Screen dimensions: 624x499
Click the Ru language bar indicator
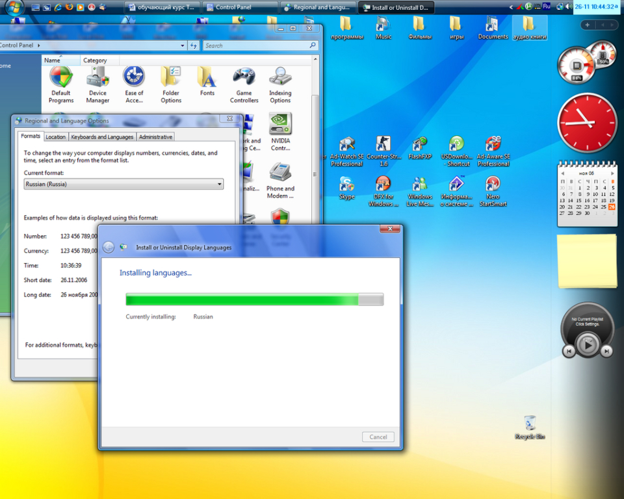point(547,6)
